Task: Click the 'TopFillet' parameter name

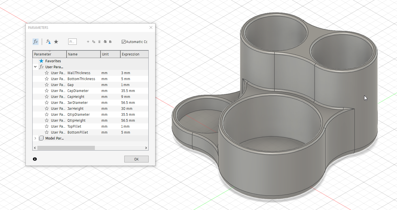Action: tap(74, 127)
